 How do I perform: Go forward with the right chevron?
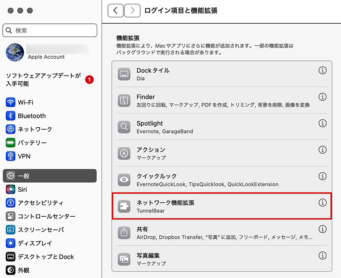(x=132, y=10)
